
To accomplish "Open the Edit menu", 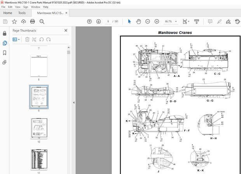I will (10, 7).
